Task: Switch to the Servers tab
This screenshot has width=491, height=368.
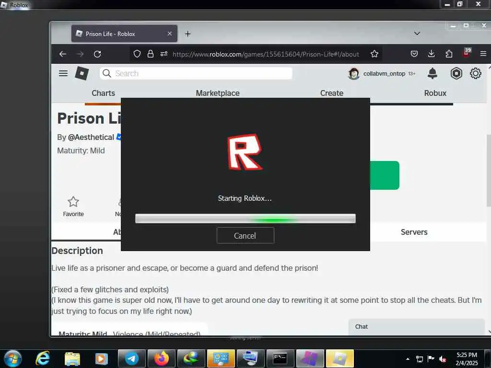Action: coord(414,232)
